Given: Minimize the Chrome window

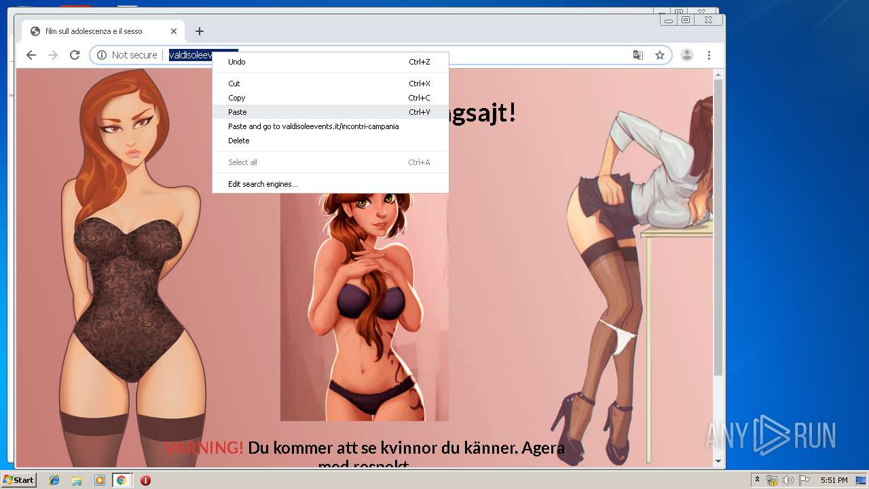Looking at the screenshot, I should [669, 20].
